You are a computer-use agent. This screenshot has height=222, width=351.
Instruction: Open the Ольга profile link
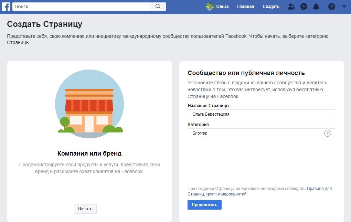pos(222,7)
